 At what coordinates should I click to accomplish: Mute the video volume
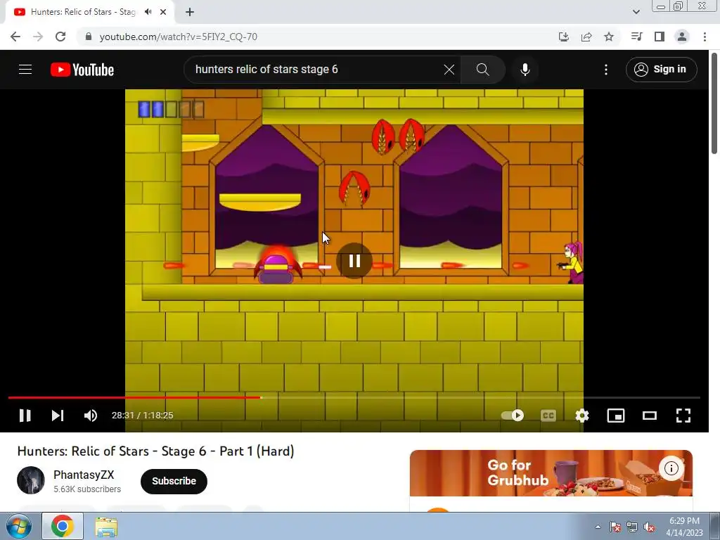[91, 415]
